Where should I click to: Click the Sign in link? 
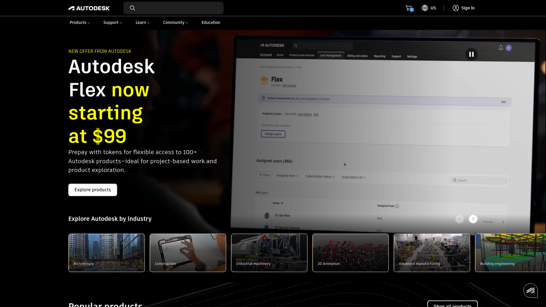click(x=468, y=8)
